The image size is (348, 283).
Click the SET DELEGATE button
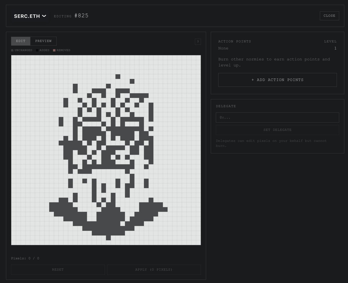pyautogui.click(x=277, y=130)
